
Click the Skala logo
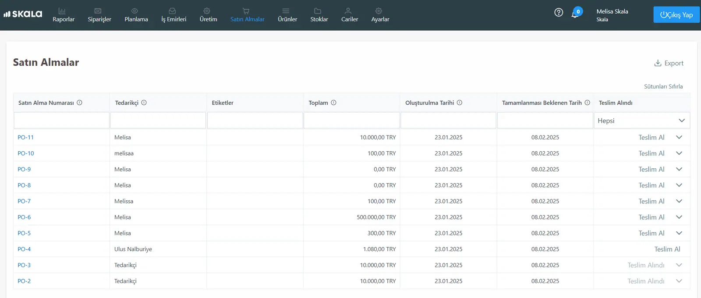click(x=23, y=14)
